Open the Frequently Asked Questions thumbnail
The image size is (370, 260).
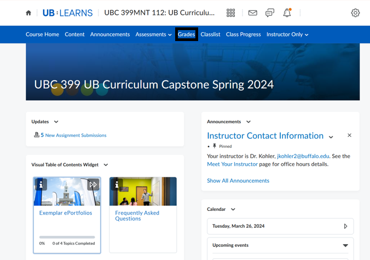[143, 192]
